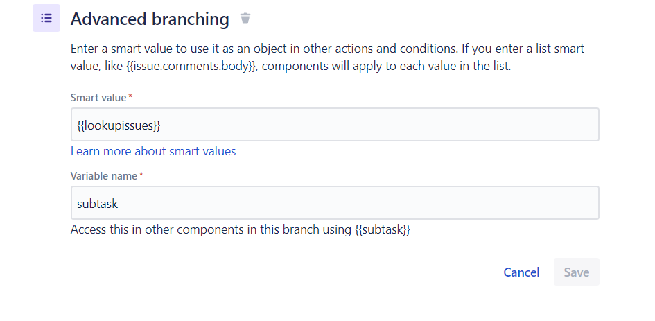The width and height of the screenshot is (655, 321).
Task: Click the Access this in other components hint
Action: point(241,229)
